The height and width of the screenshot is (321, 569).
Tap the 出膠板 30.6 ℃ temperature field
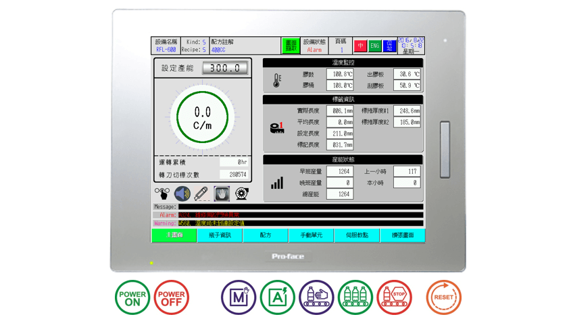click(407, 74)
